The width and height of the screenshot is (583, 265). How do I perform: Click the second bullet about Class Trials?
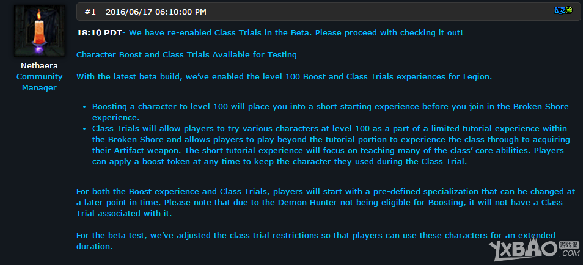330,145
